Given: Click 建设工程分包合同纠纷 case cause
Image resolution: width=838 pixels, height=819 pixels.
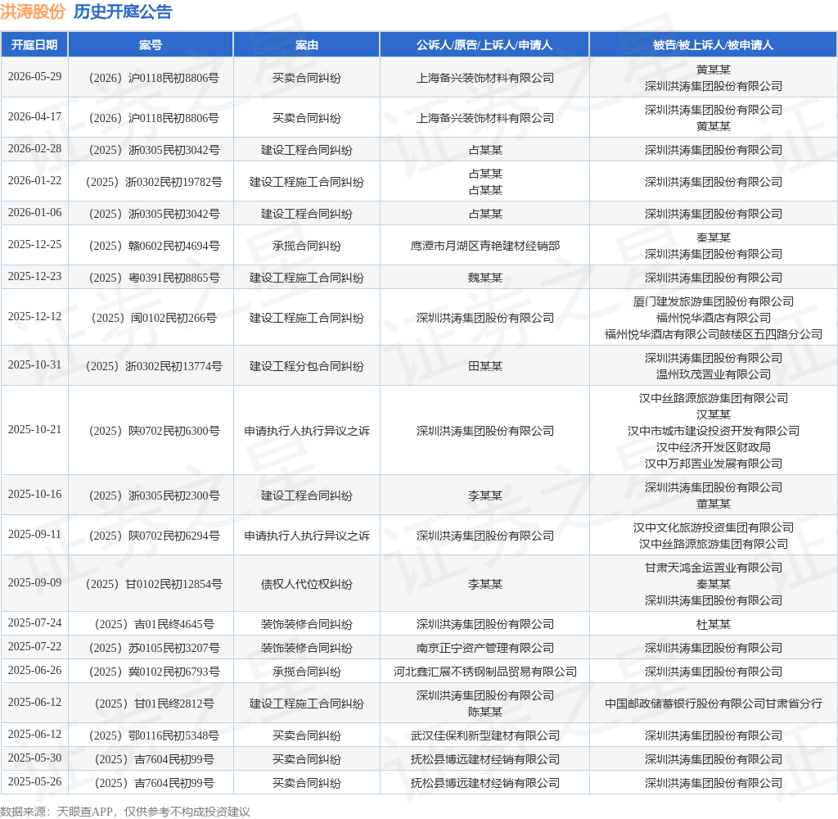Looking at the screenshot, I should click(x=307, y=366).
